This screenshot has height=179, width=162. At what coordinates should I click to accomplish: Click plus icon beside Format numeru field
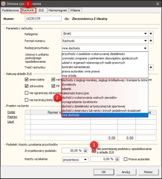pyautogui.click(x=151, y=41)
